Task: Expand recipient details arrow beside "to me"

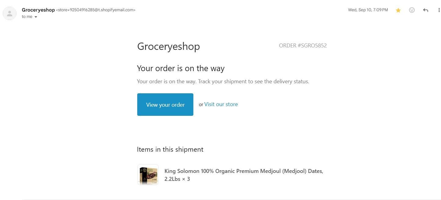Action: click(x=36, y=17)
